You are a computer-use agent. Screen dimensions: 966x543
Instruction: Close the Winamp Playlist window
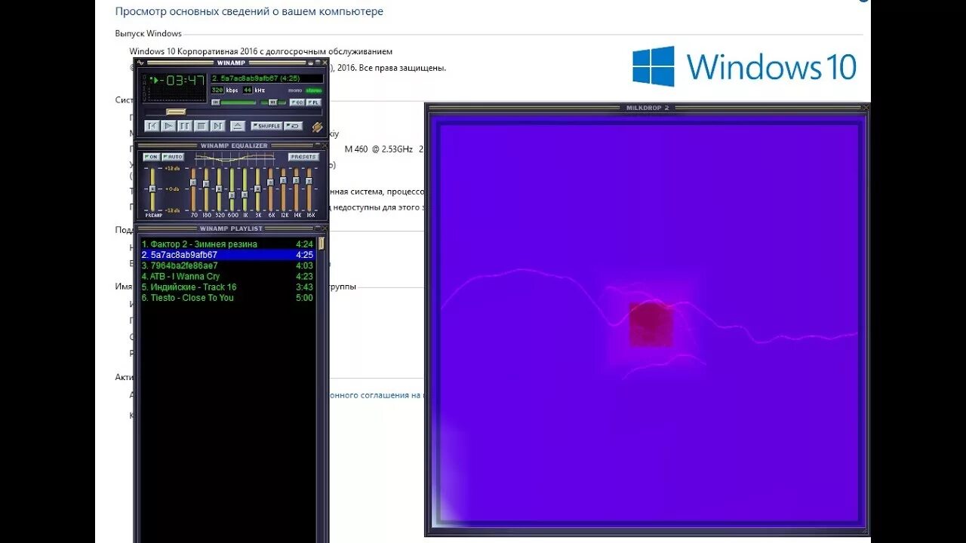pyautogui.click(x=325, y=228)
